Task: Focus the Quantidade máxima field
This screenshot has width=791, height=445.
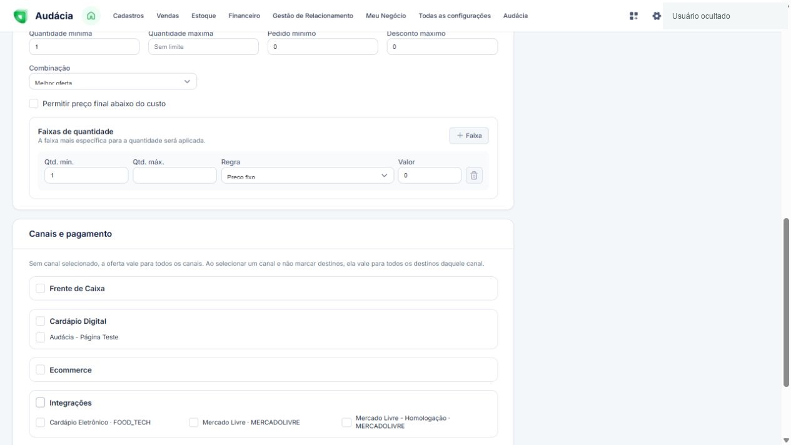Action: coord(203,47)
